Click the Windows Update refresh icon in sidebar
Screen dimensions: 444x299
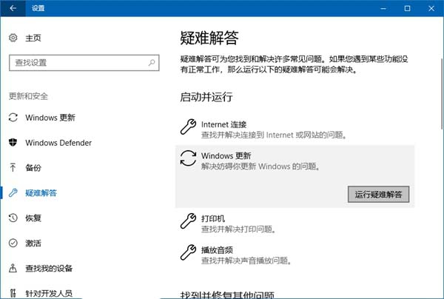13,118
